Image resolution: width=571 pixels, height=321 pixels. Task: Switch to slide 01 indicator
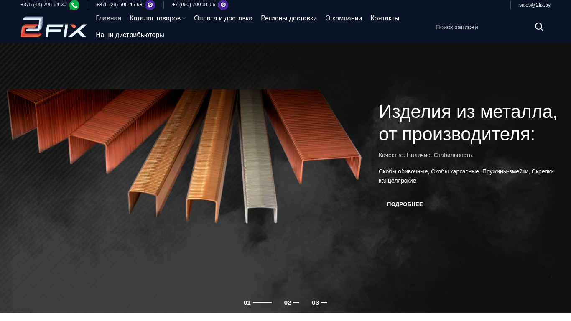257,303
